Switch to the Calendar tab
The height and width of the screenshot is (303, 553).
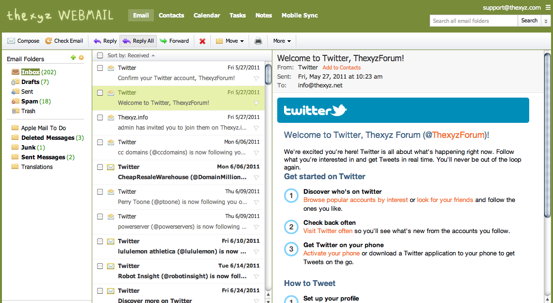207,15
